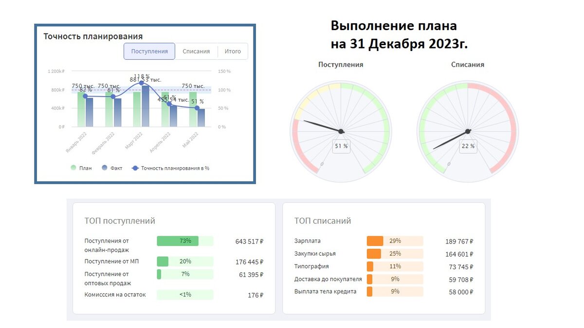Click the Точность планирования chart title
The image size is (584, 328).
pos(93,36)
